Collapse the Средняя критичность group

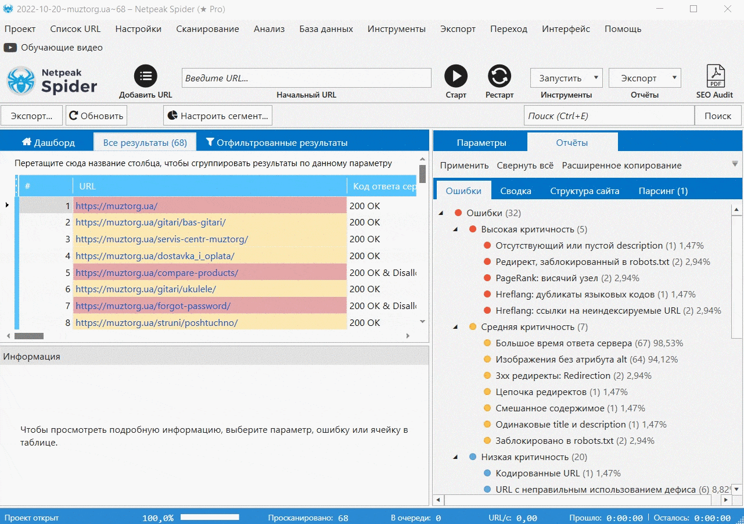click(455, 327)
